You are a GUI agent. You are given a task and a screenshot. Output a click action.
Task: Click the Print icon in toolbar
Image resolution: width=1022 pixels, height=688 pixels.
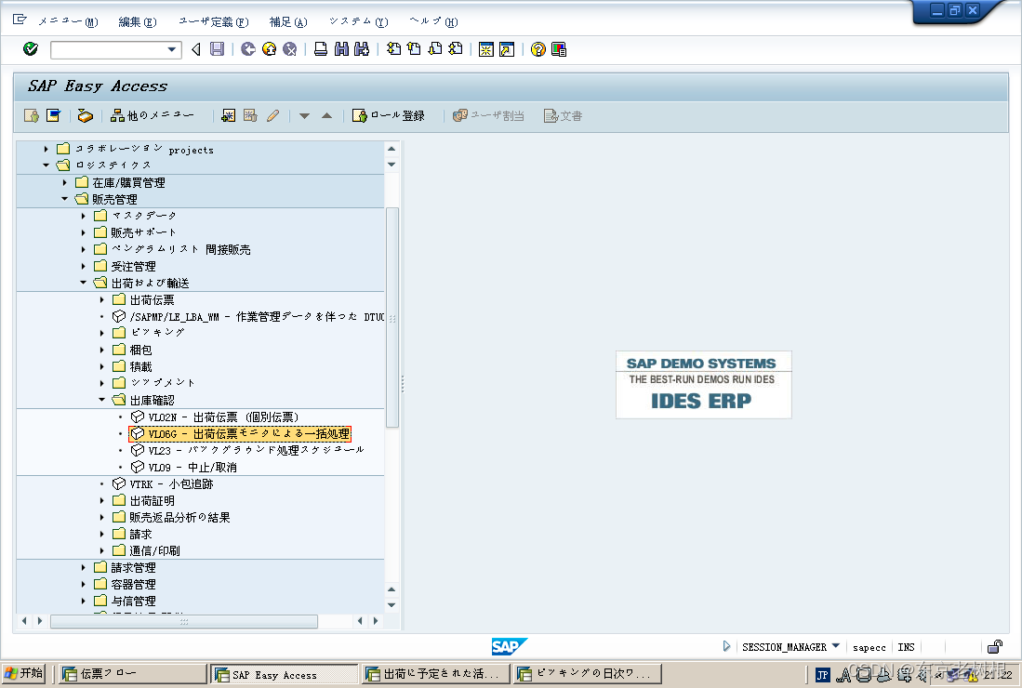[x=321, y=49]
